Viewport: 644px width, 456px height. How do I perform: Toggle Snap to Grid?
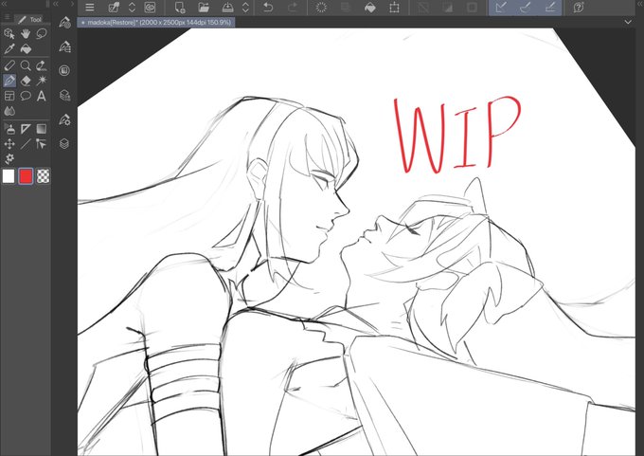[550, 8]
